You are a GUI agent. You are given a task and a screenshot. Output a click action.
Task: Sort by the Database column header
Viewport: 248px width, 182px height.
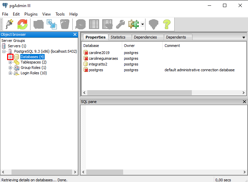tap(102, 46)
